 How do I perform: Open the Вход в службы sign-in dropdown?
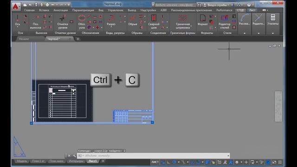[x=216, y=5]
